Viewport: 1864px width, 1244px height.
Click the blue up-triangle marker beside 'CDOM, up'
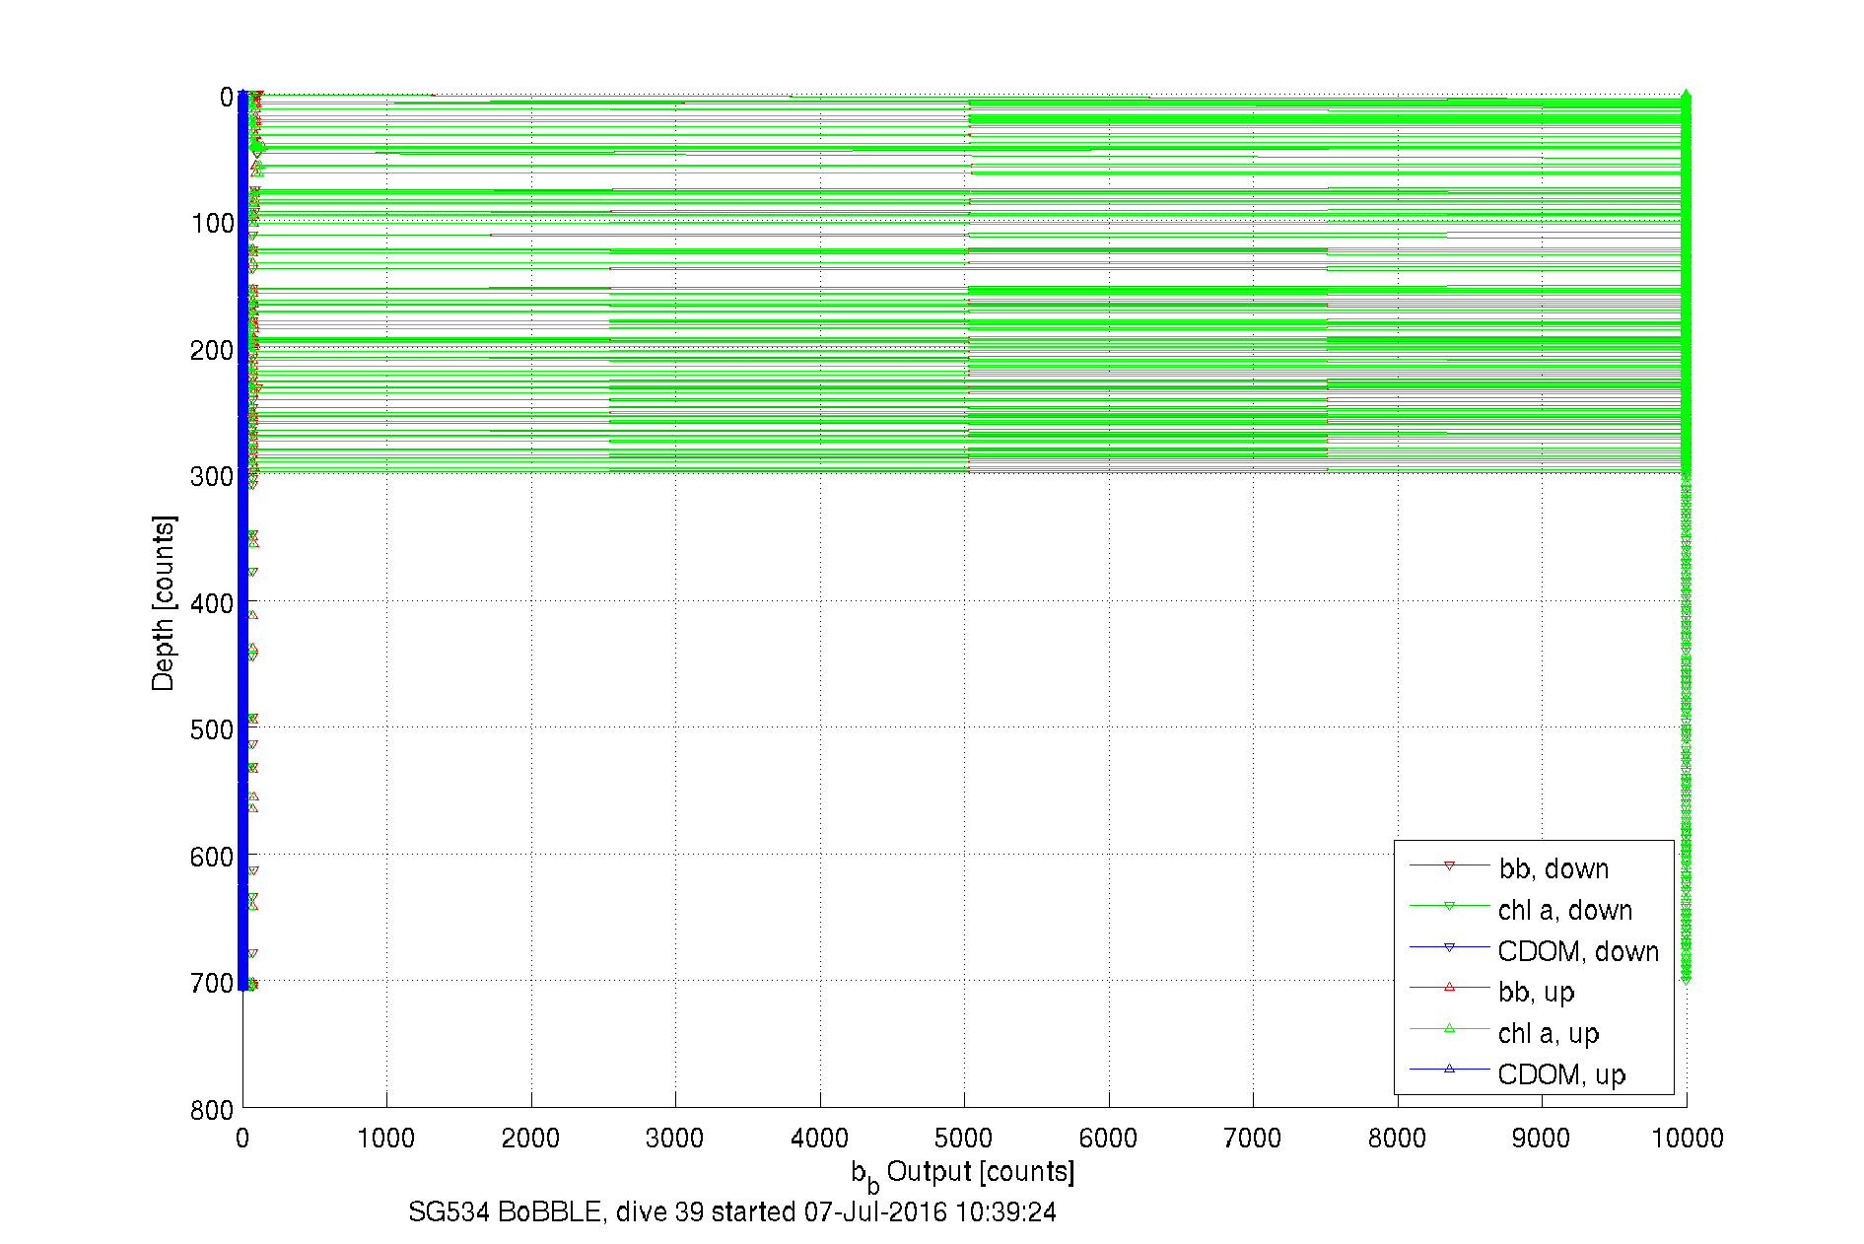pos(1449,1069)
